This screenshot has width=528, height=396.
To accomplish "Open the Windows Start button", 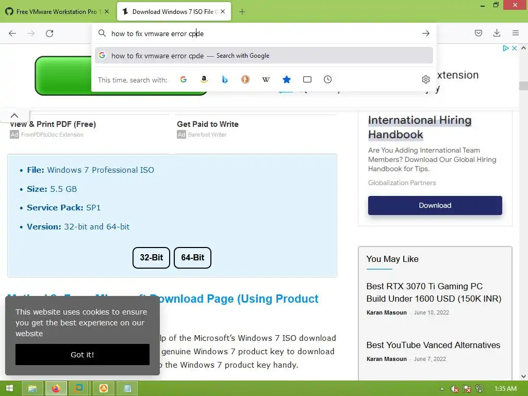I will 9,388.
